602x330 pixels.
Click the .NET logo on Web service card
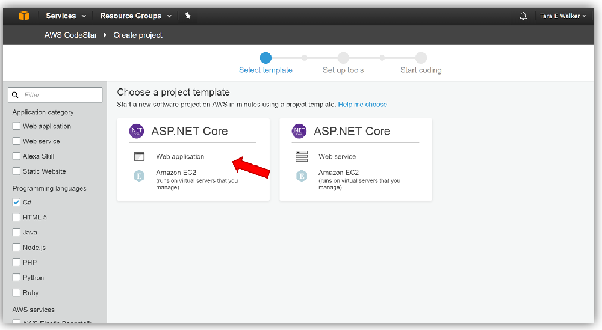point(299,131)
